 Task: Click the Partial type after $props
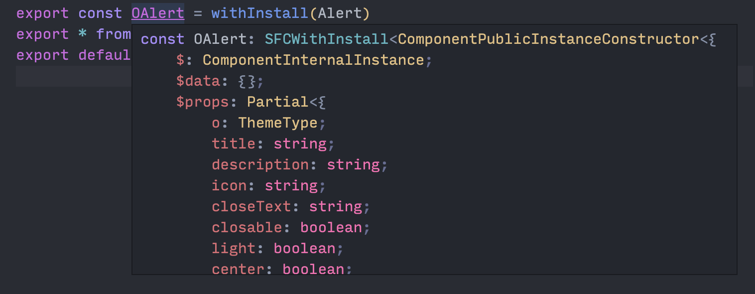click(278, 102)
